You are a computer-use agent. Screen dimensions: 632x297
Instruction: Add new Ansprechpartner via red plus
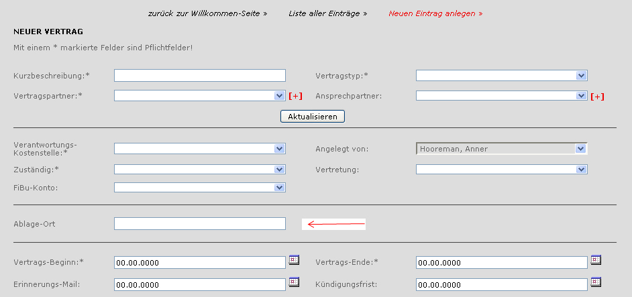pyautogui.click(x=597, y=97)
